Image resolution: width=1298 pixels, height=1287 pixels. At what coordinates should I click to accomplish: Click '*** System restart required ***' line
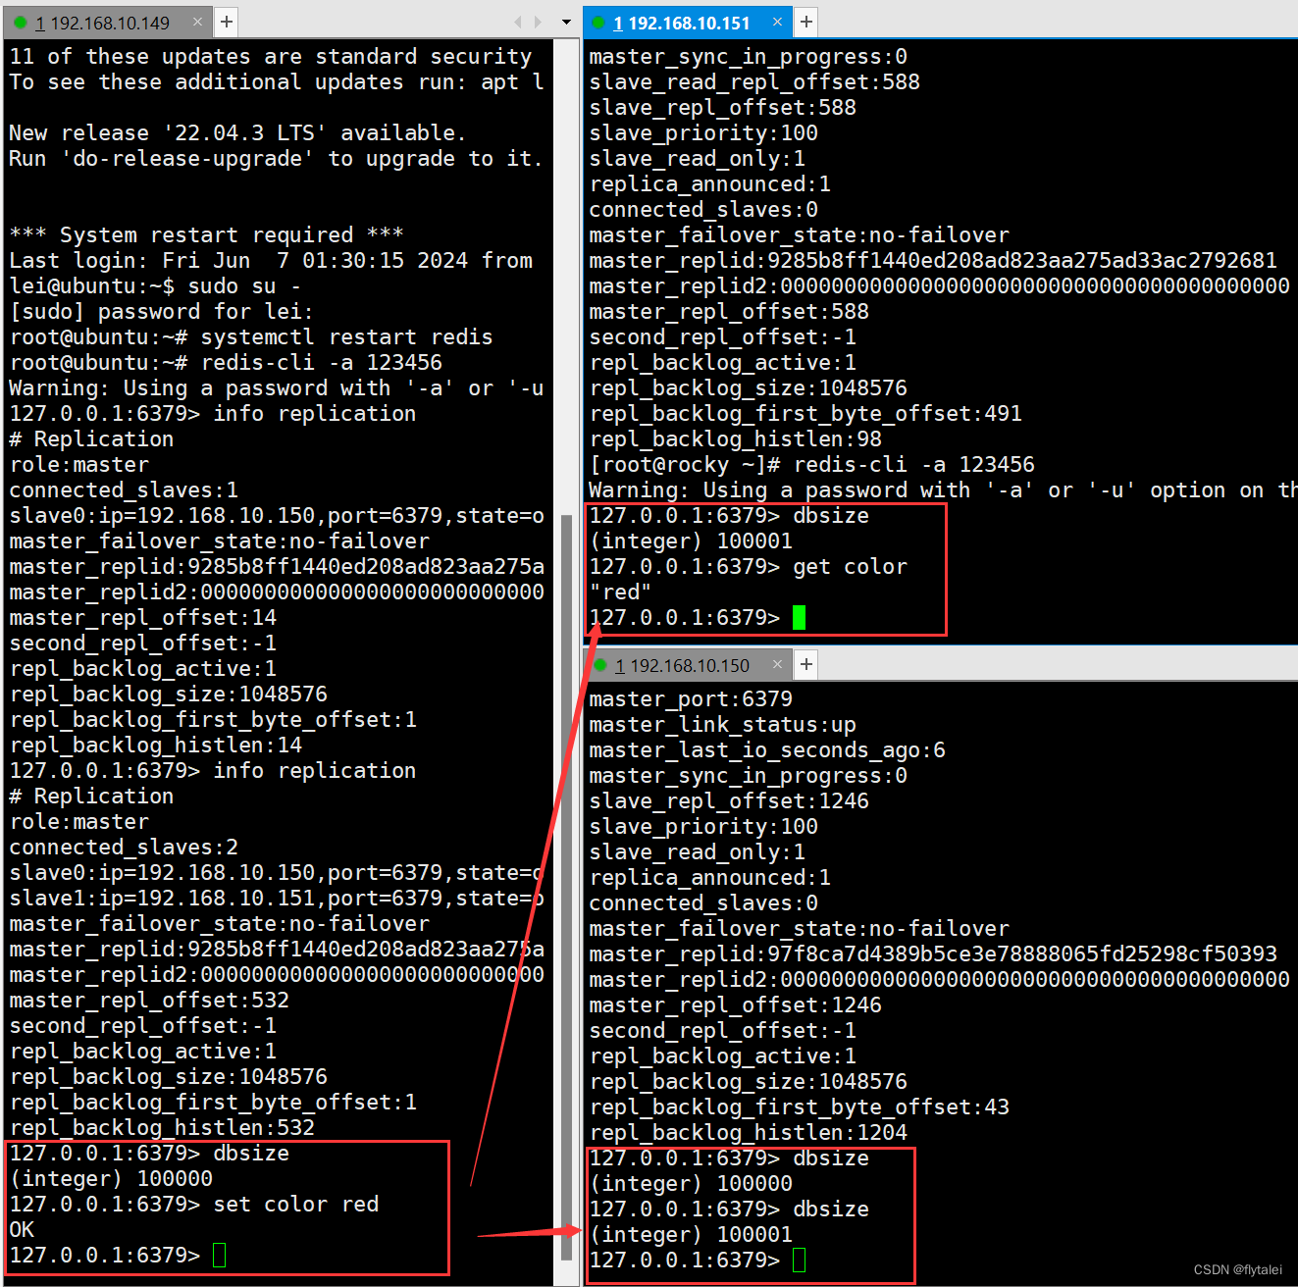pos(206,234)
